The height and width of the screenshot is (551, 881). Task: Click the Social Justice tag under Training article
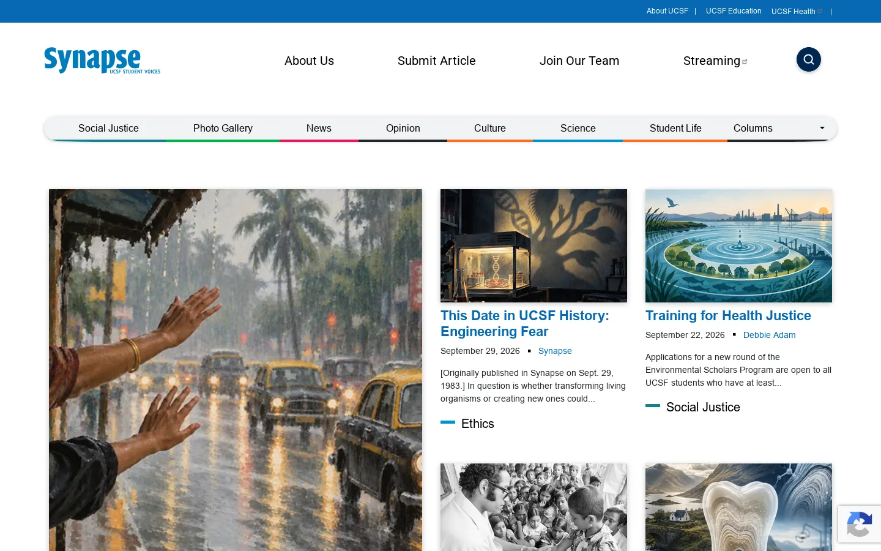coord(703,407)
